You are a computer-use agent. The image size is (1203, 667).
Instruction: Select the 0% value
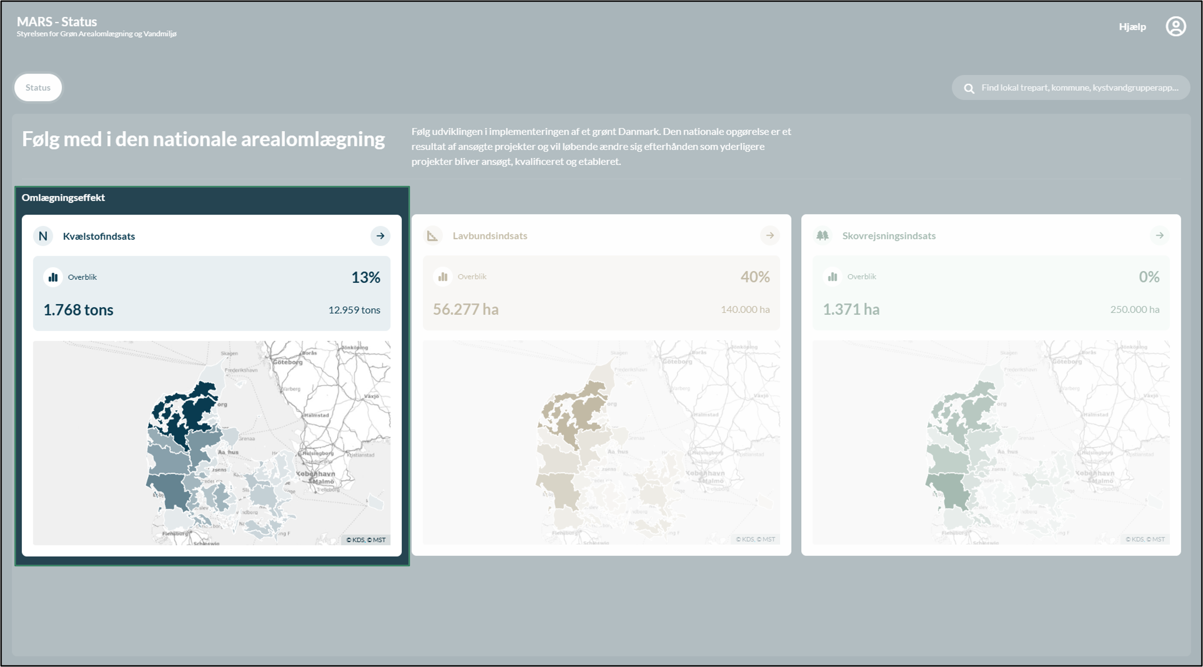pos(1149,277)
